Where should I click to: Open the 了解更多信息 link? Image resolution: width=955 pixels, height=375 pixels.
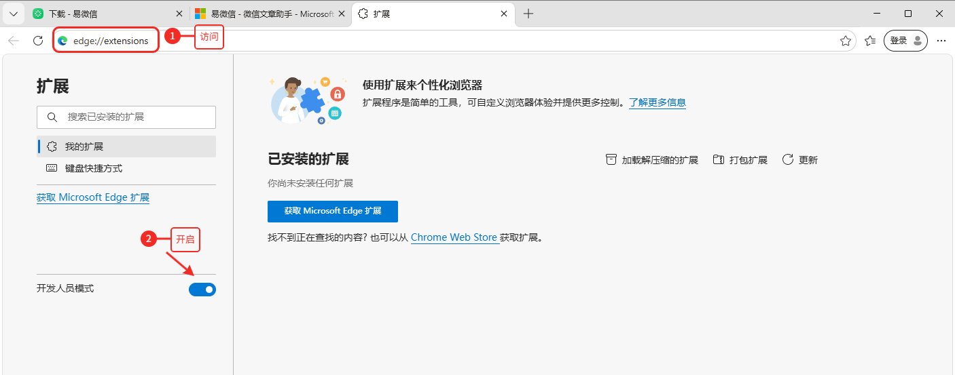click(657, 103)
